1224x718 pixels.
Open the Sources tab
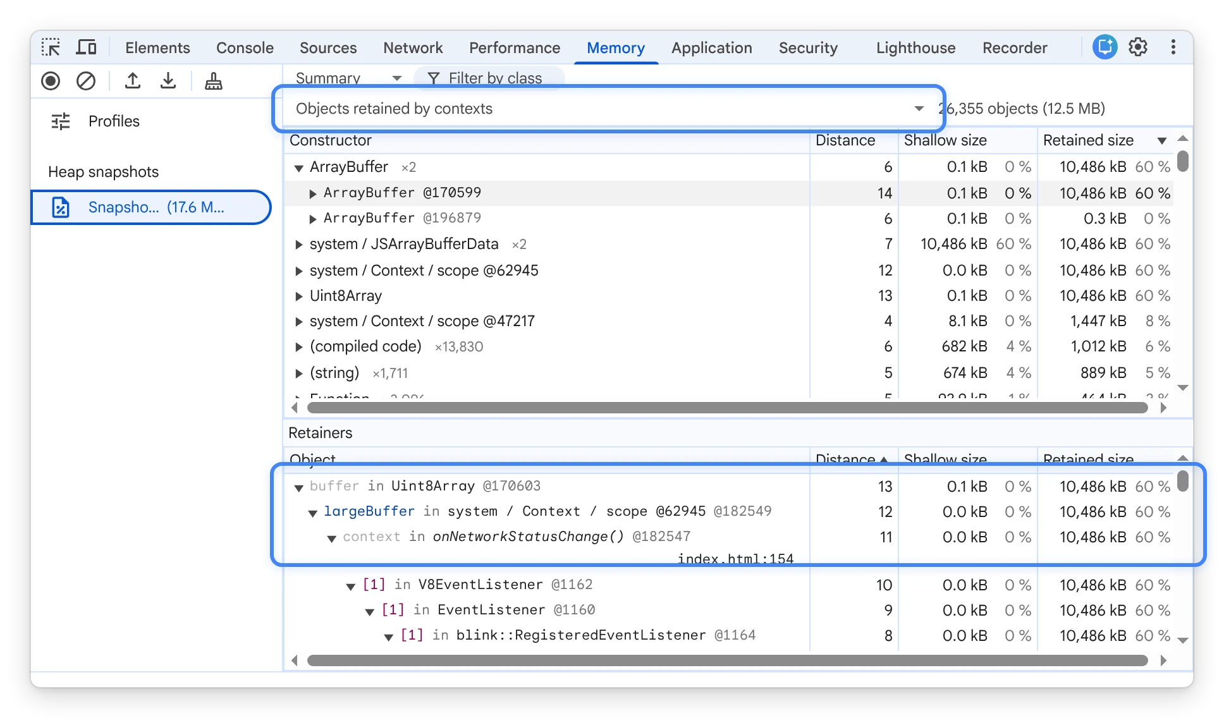[x=328, y=48]
